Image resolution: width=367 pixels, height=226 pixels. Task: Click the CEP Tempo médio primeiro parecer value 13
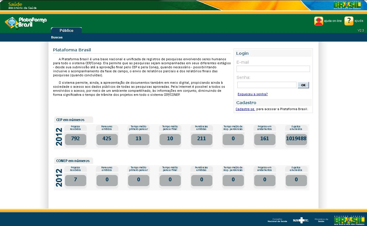[x=138, y=139]
